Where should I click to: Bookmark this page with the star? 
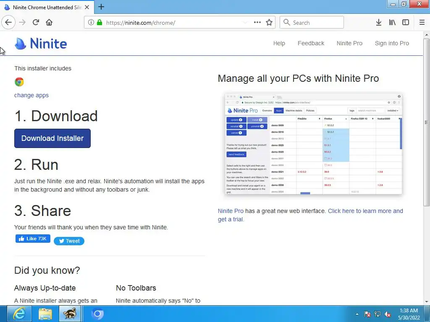[269, 23]
